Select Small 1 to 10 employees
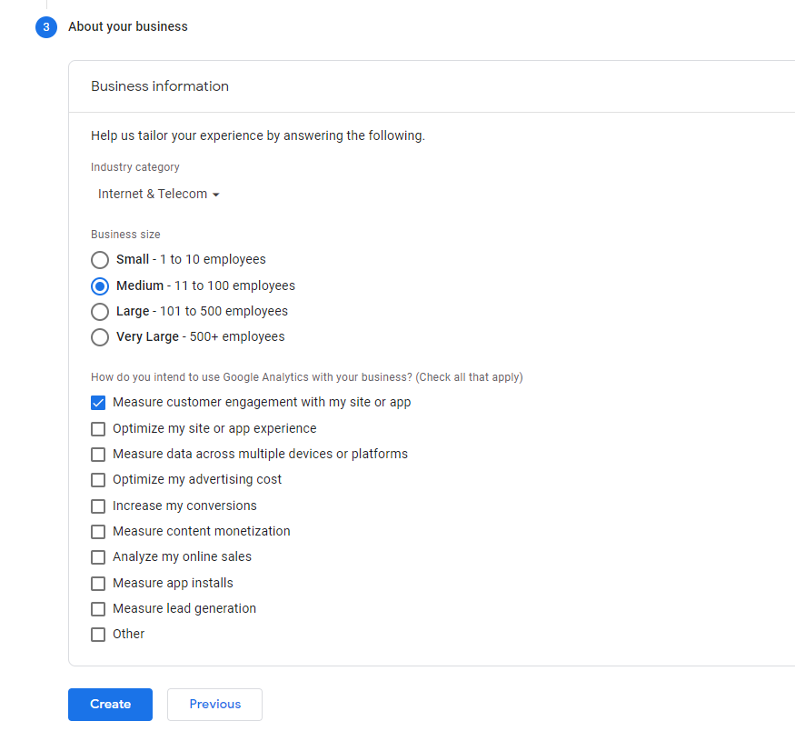This screenshot has height=731, width=795. click(x=100, y=260)
